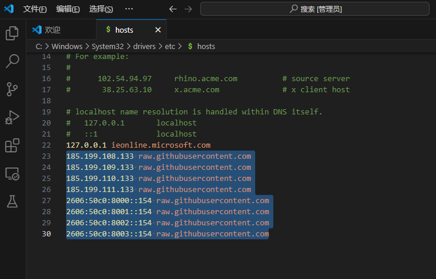Open the 编辑(E) menu
Image resolution: width=436 pixels, height=279 pixels.
point(68,9)
